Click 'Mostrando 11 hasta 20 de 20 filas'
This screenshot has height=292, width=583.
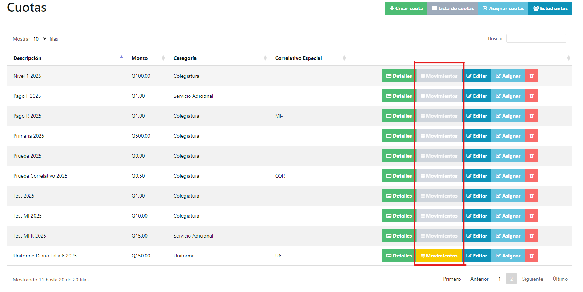point(51,280)
